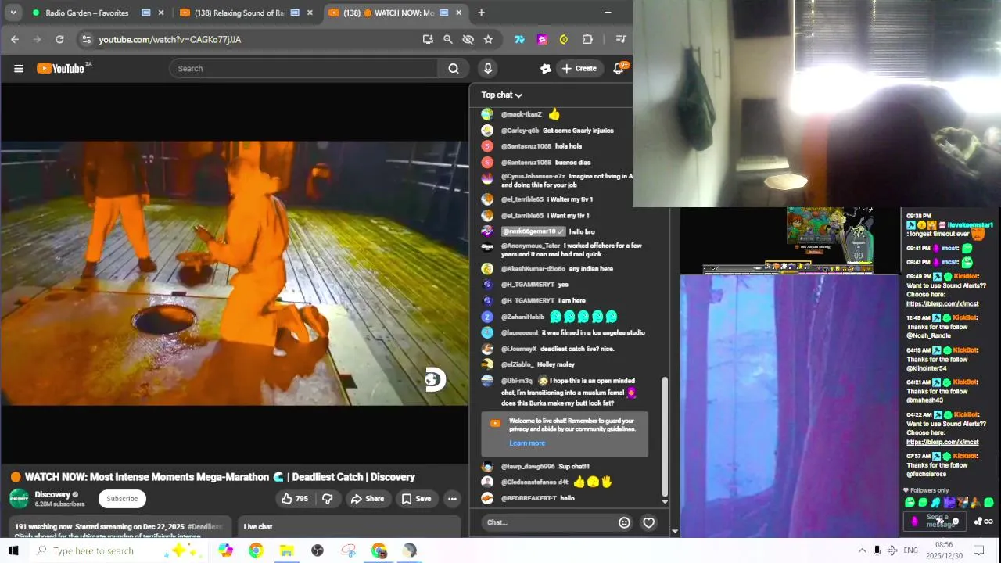Click the YouTube address bar URL
The image size is (1001, 563).
click(x=170, y=39)
